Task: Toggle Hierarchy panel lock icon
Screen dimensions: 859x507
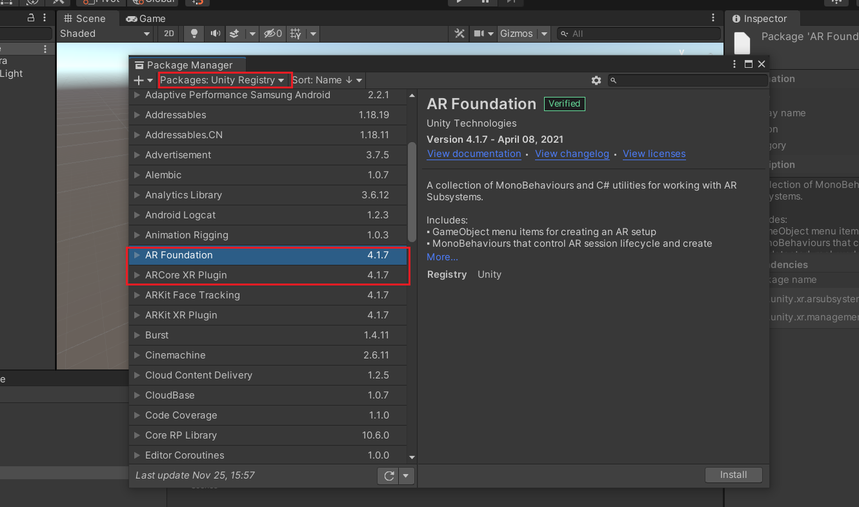Action: (31, 18)
